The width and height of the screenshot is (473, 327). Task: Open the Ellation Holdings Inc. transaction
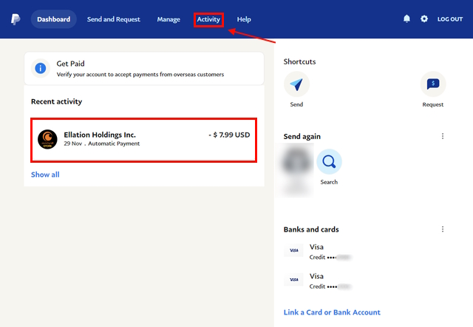[144, 139]
